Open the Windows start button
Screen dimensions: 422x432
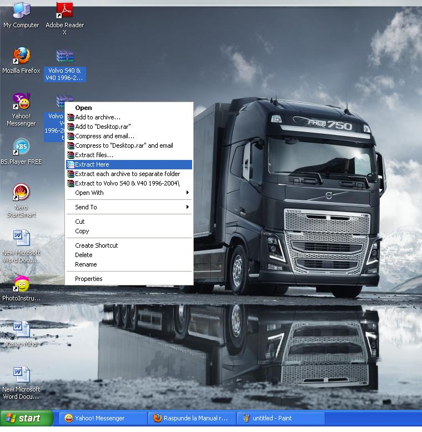click(x=27, y=418)
